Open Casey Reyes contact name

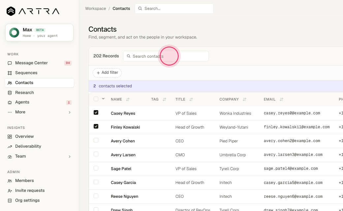pyautogui.click(x=123, y=113)
